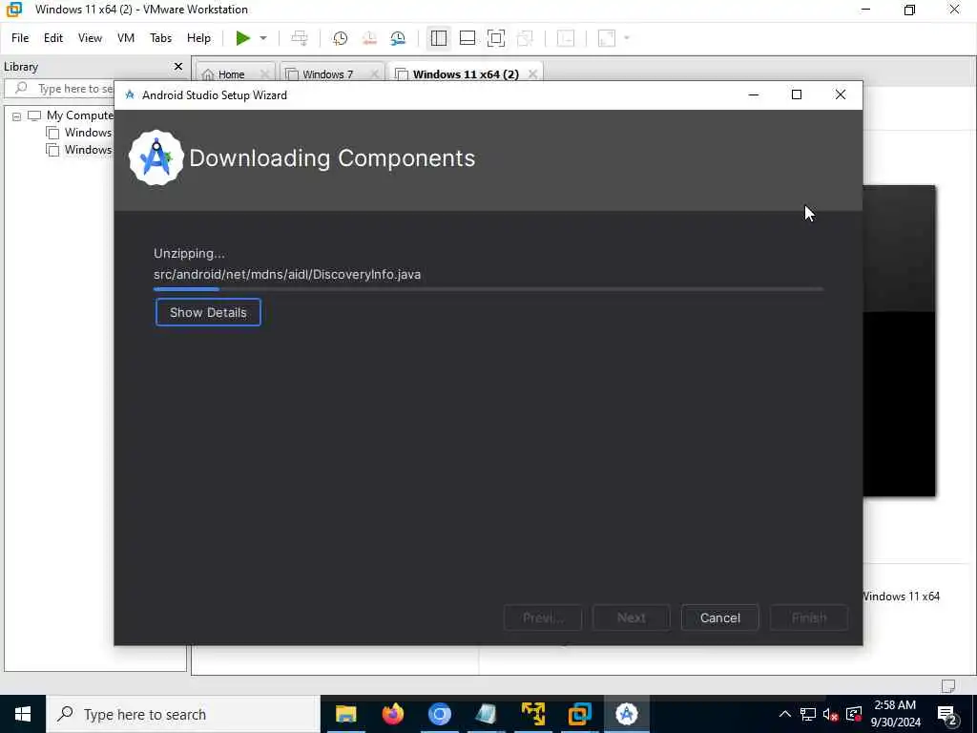Open the Snapshot Manager icon
The width and height of the screenshot is (977, 733).
398,38
